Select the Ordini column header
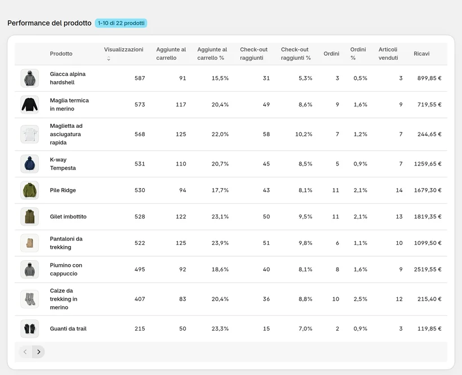This screenshot has height=375, width=462. (x=331, y=53)
